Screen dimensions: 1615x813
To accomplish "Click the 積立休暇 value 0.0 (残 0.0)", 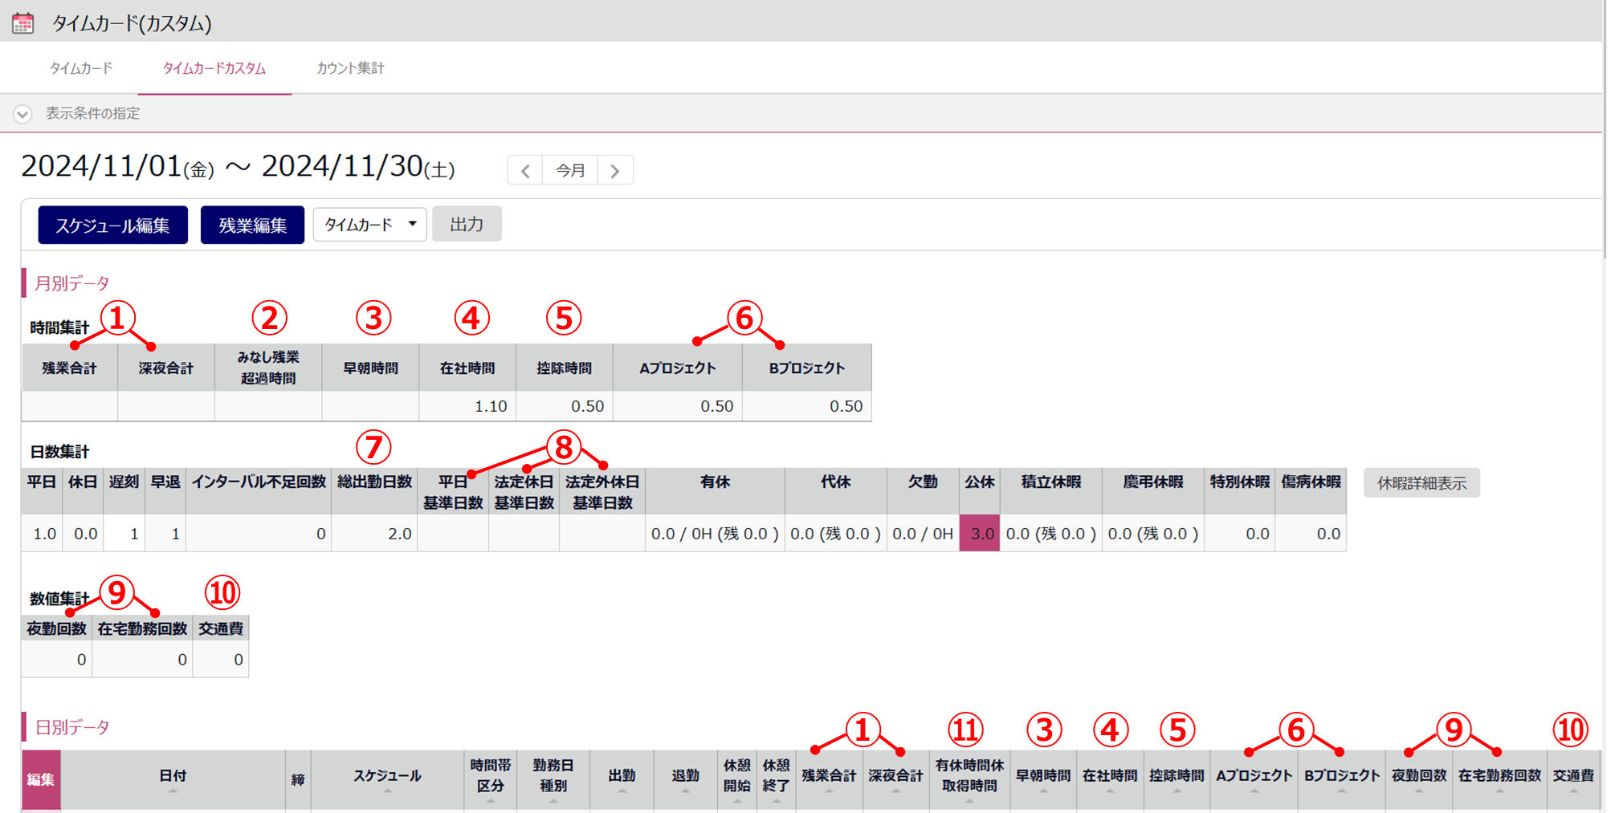I will click(1050, 534).
